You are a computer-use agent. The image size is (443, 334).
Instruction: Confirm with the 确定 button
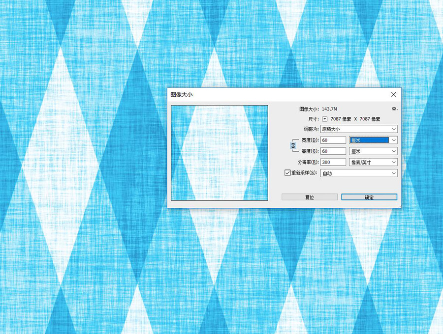[x=369, y=197]
